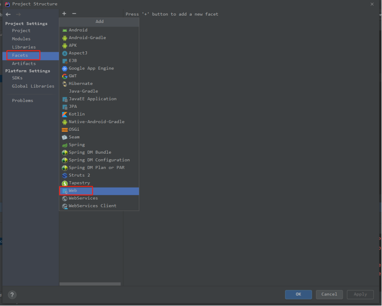Confirm with the OK button
Viewport: 382px width, 306px height.
[x=298, y=295]
